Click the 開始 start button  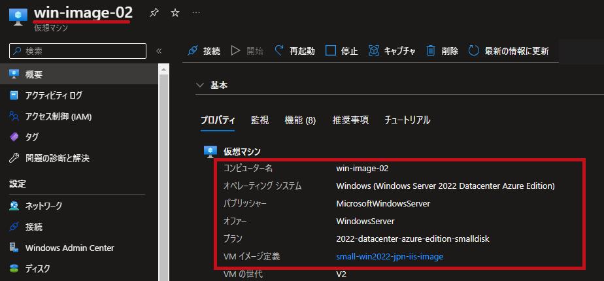pyautogui.click(x=247, y=51)
